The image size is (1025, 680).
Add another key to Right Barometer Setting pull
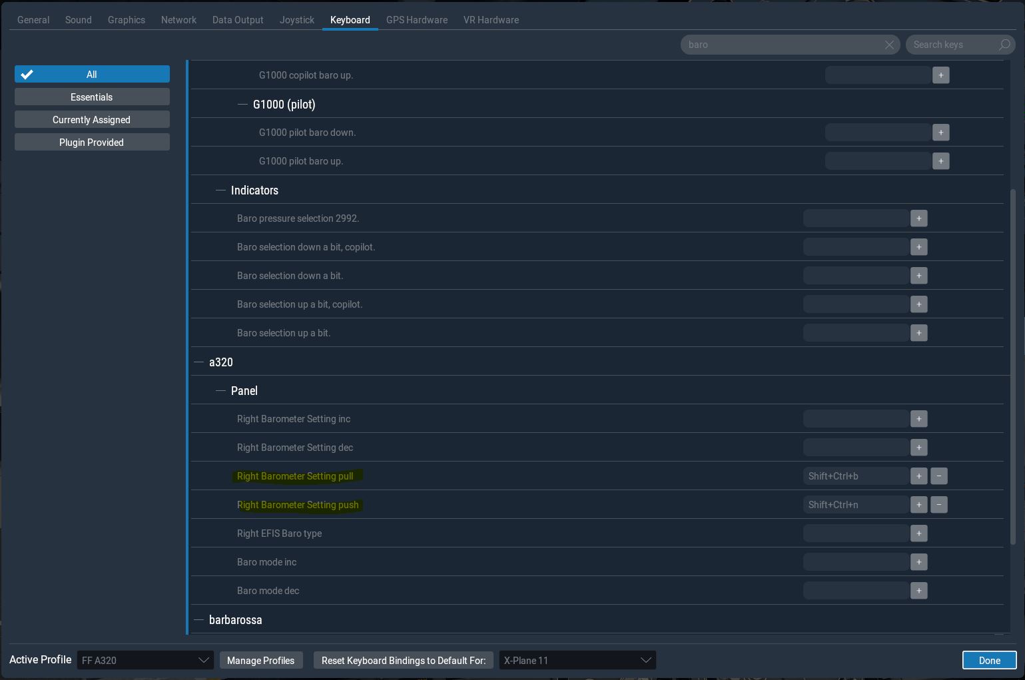click(918, 476)
